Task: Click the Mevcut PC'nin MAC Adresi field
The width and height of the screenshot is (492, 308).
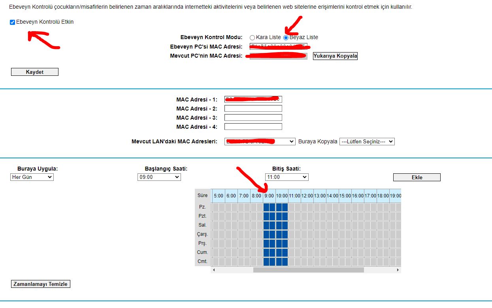Action: point(278,56)
